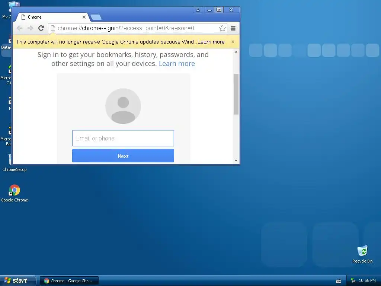The width and height of the screenshot is (381, 286).
Task: Click the gray profile avatar image
Action: coord(123,106)
